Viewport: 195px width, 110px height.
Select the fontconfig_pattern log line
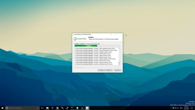pyautogui.click(x=96, y=50)
